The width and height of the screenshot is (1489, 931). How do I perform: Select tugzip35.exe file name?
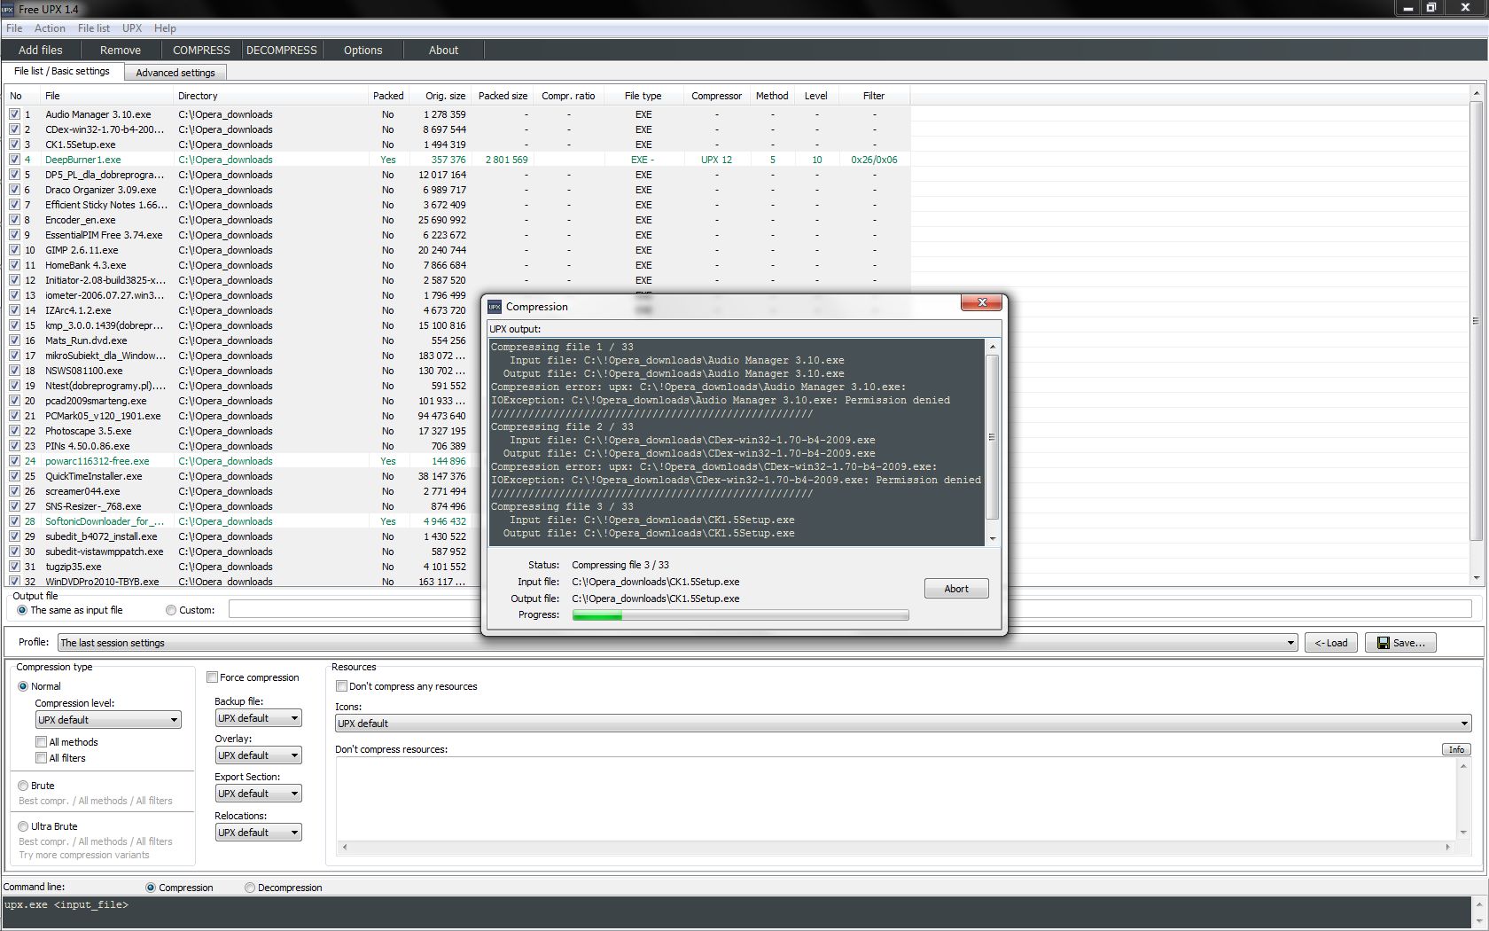74,567
